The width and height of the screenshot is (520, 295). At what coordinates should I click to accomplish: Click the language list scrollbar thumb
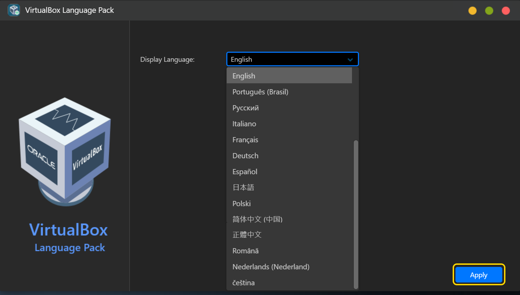click(x=355, y=214)
